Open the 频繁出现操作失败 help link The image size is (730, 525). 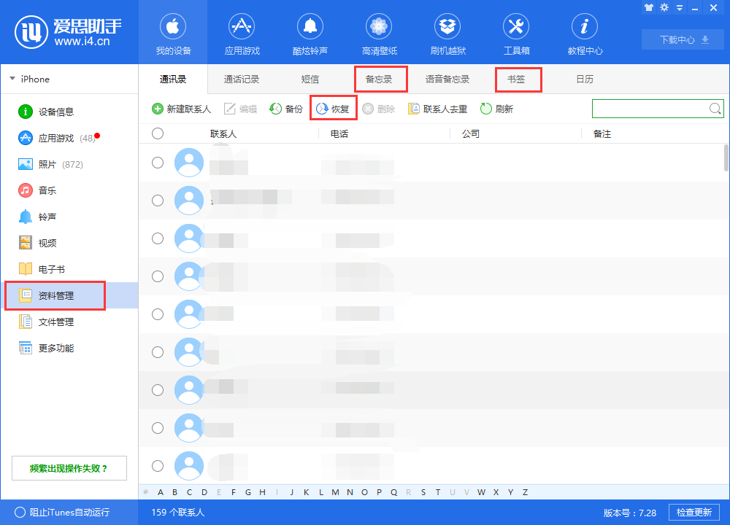[69, 467]
